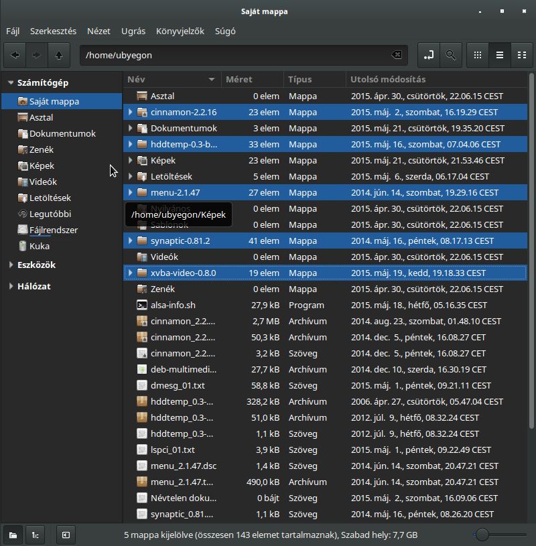
Task: Switch to compact view
Action: click(522, 55)
